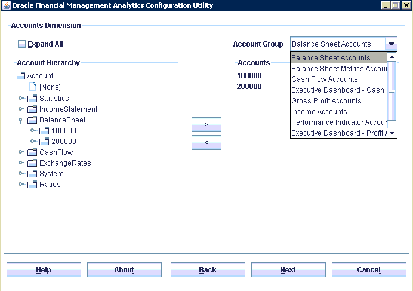Screen dimensions: 413x291
Task: Expand the Statistics tree node
Action: (21, 98)
